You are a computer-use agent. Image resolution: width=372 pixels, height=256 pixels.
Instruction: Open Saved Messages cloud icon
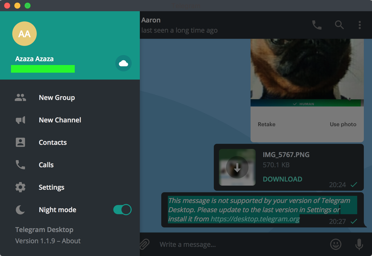pyautogui.click(x=123, y=63)
